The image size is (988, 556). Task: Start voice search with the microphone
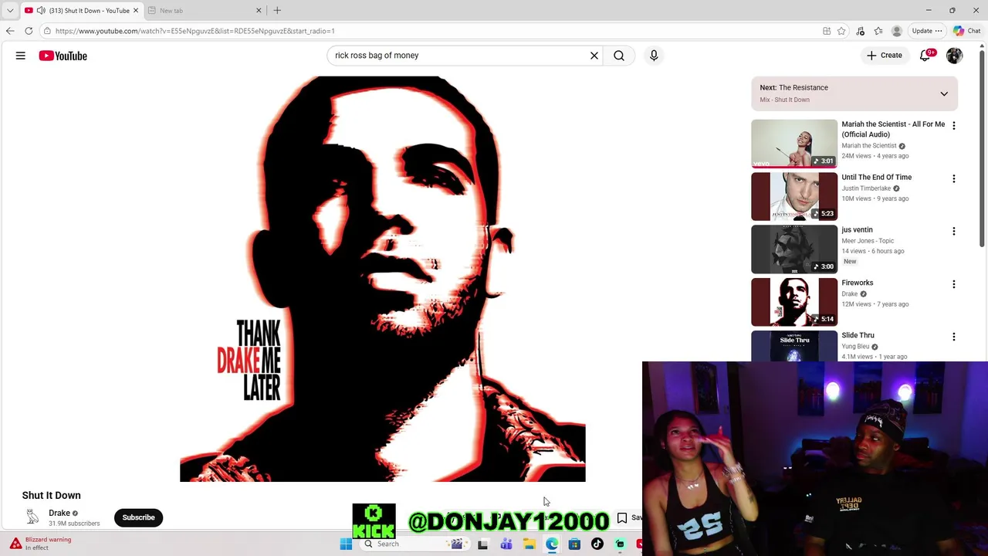654,56
